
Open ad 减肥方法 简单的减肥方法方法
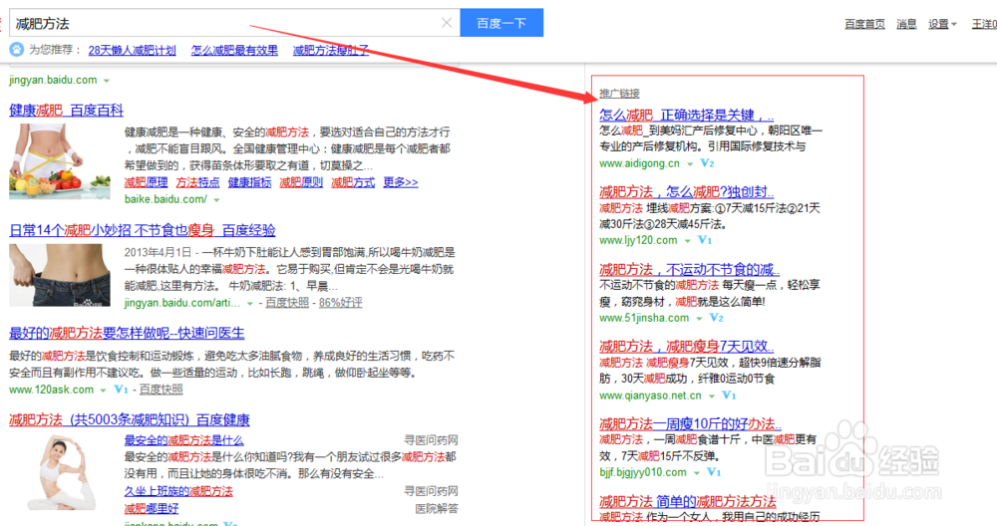[688, 501]
